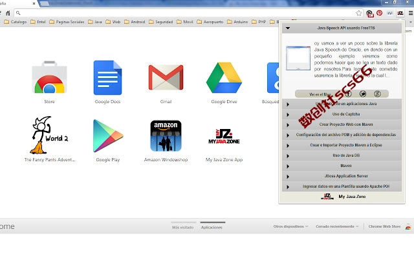Expand Ingresar datos en una Plantilla usando Apache POI
The height and width of the screenshot is (258, 414).
(x=342, y=186)
